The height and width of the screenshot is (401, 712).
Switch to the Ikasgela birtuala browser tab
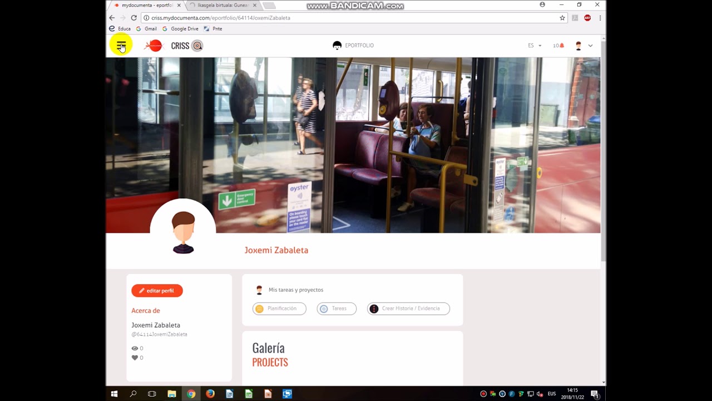[x=222, y=5]
